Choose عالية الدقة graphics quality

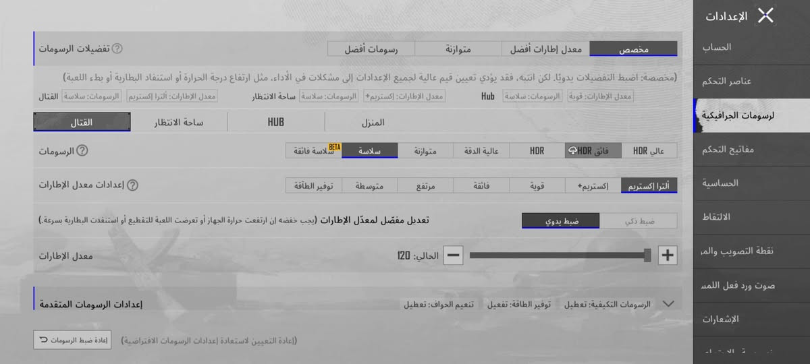click(x=481, y=151)
